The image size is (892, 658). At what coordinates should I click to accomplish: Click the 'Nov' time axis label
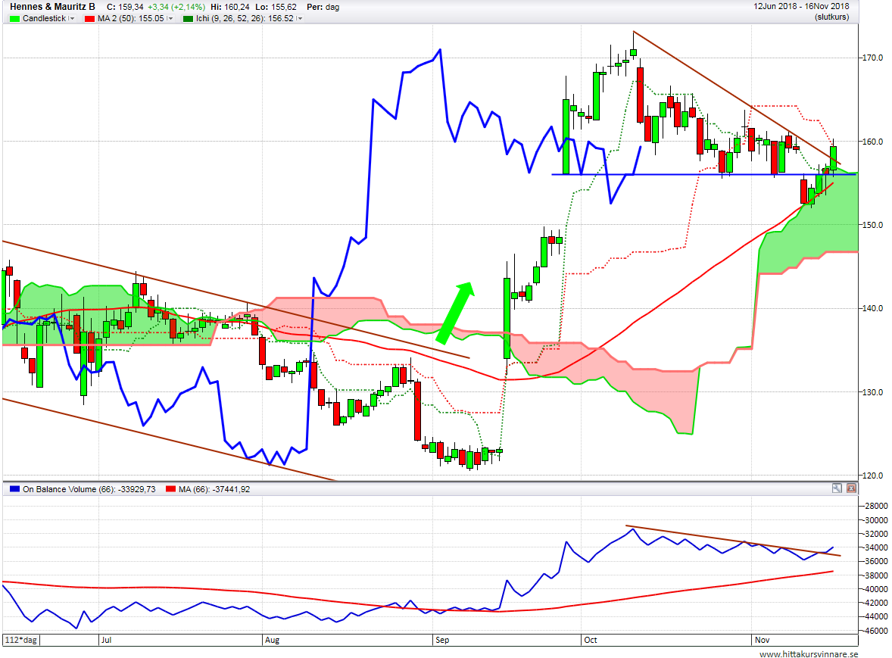pos(762,640)
